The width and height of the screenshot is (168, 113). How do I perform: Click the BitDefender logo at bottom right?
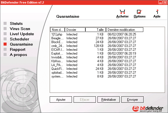[148, 109]
